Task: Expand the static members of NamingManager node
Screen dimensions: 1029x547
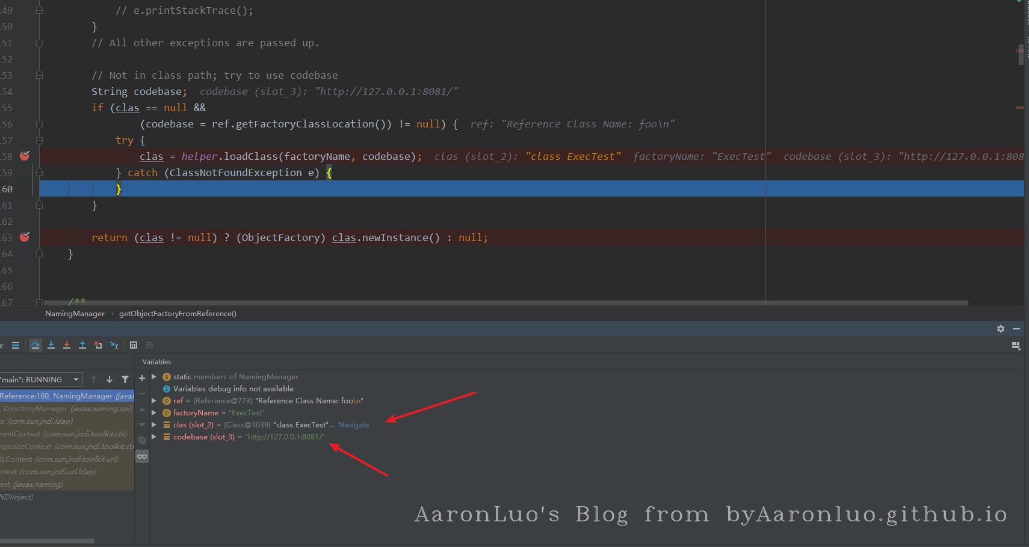Action: [x=154, y=377]
